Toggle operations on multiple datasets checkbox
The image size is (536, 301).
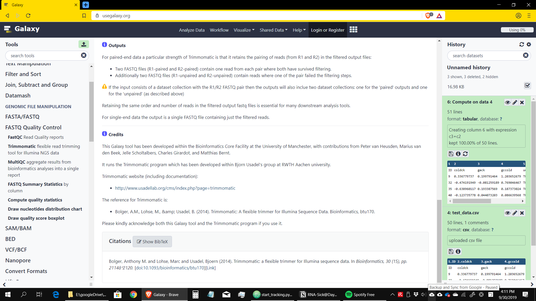click(x=527, y=85)
